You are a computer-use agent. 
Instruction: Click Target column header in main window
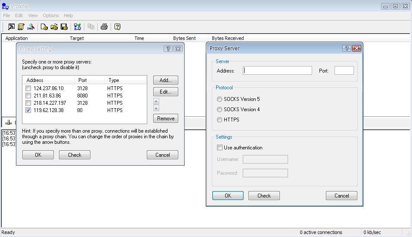tap(98, 38)
